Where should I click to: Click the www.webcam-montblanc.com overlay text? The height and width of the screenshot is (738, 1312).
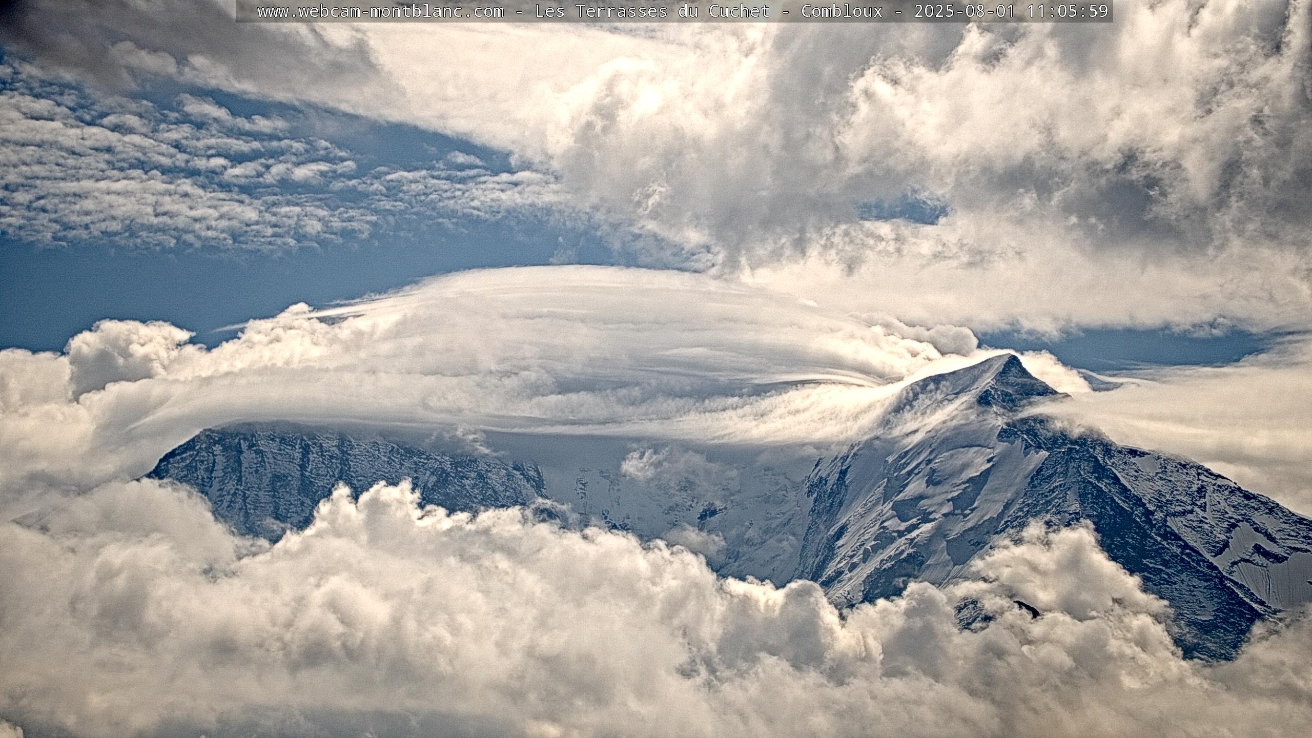[381, 11]
